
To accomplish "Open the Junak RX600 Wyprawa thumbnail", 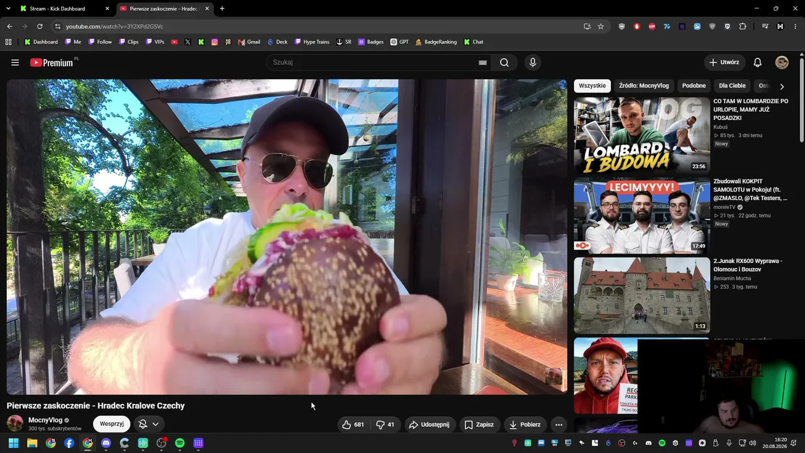I will [x=641, y=295].
